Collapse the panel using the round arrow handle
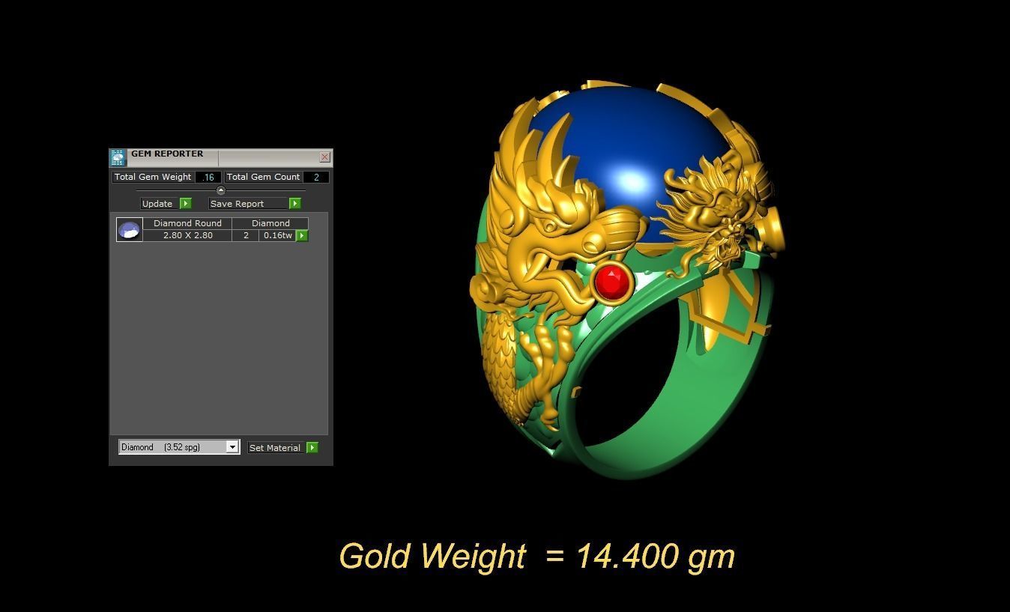Viewport: 1010px width, 612px height. point(220,190)
